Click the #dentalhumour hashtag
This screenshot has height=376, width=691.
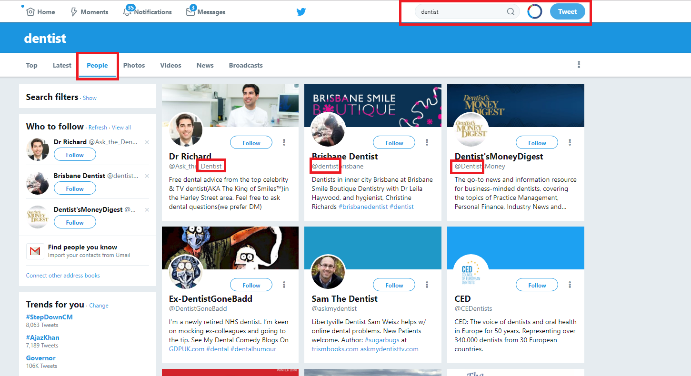coord(253,349)
